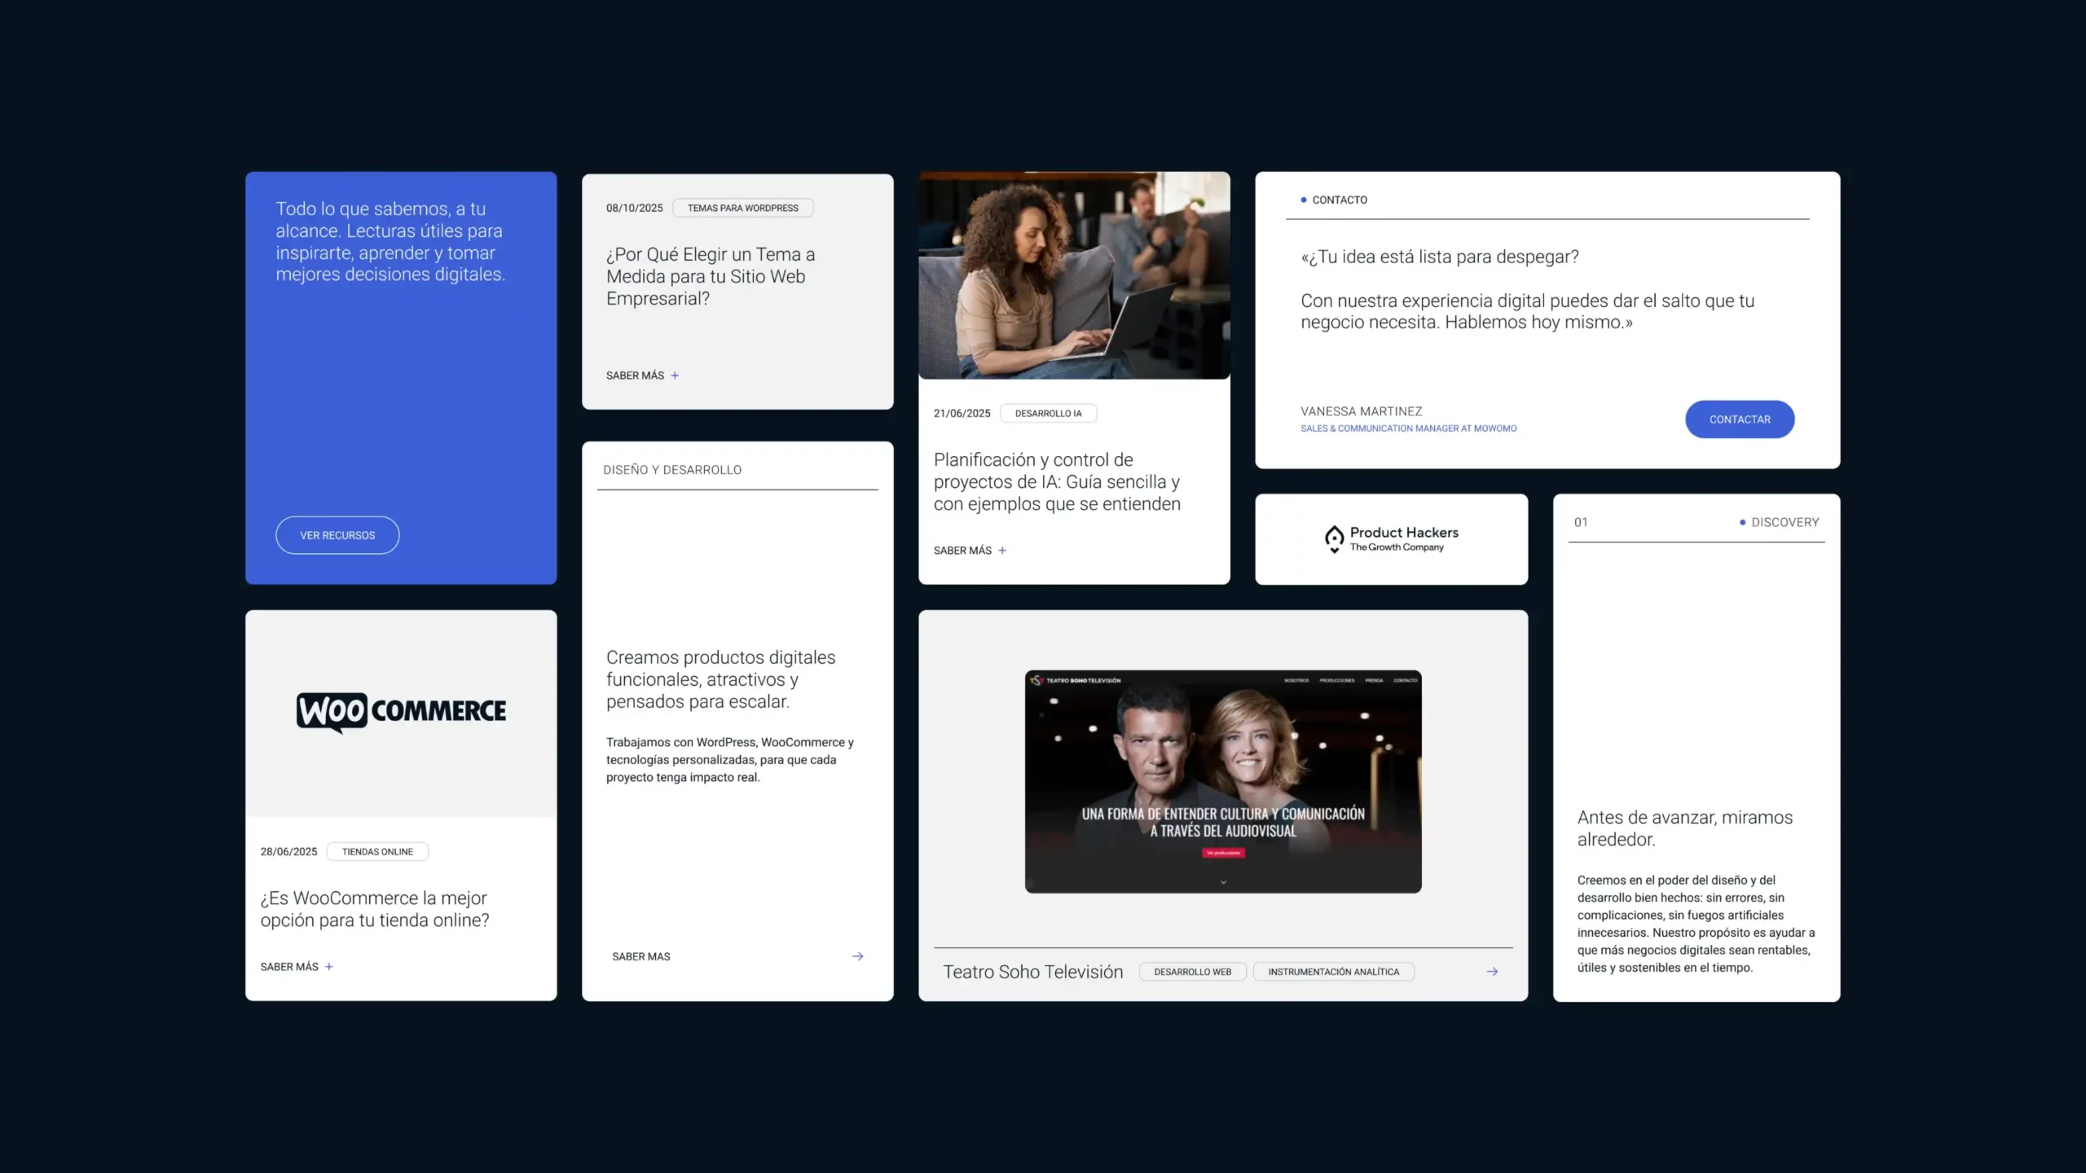This screenshot has width=2086, height=1173.
Task: Open the Tema a Medida article title
Action: click(711, 276)
